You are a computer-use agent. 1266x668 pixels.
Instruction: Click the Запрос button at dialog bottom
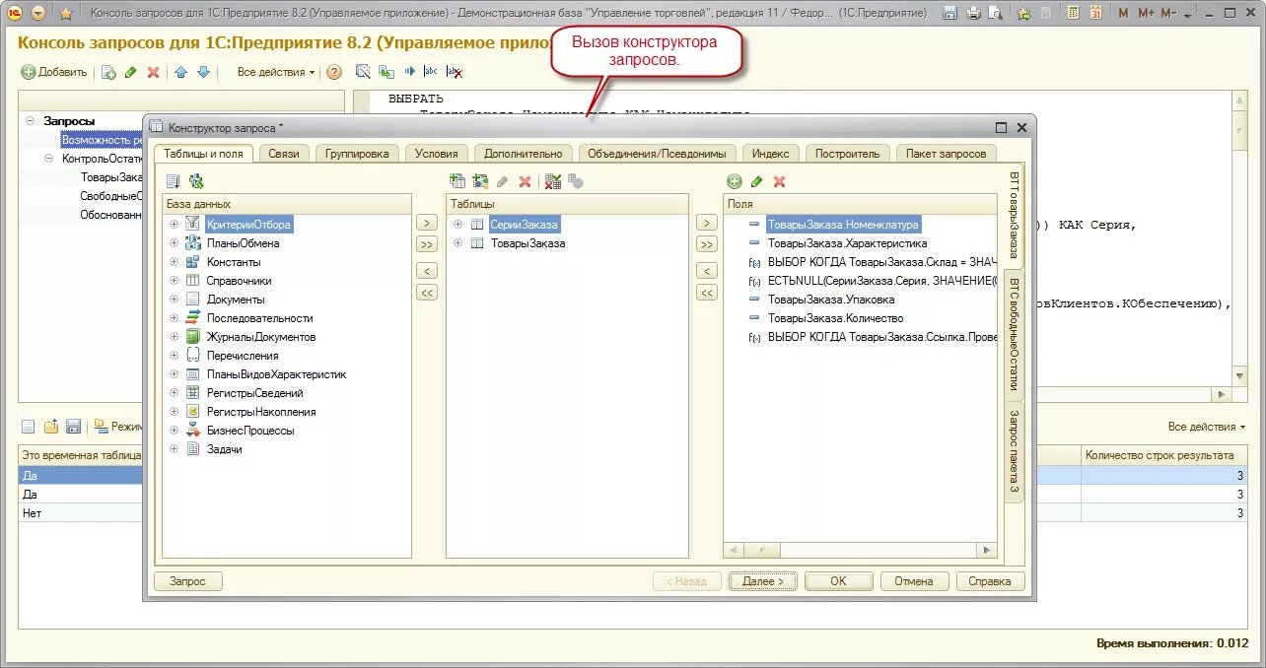click(x=188, y=581)
